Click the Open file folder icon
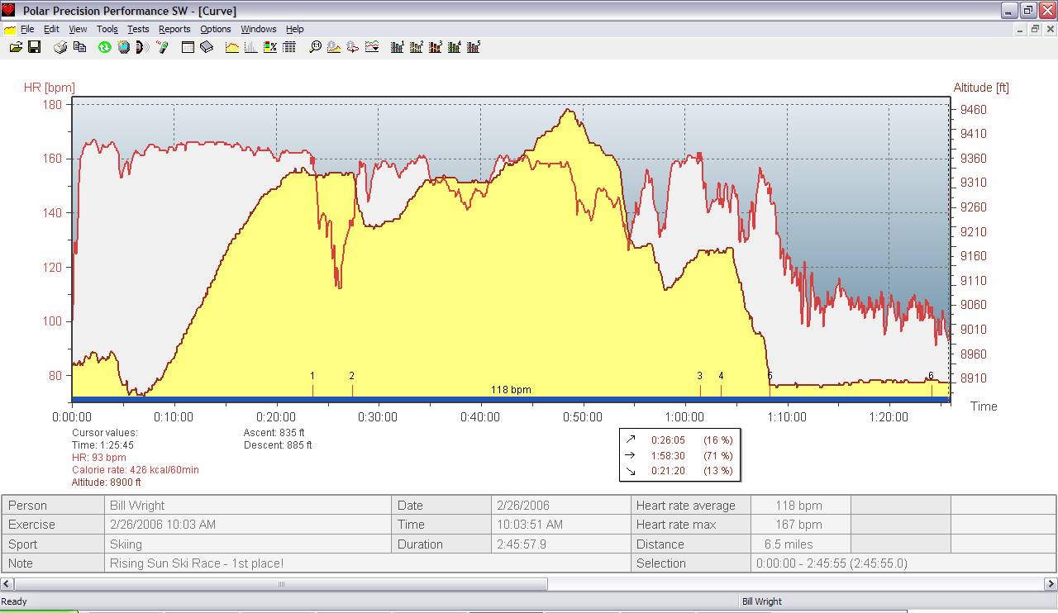 tap(16, 47)
